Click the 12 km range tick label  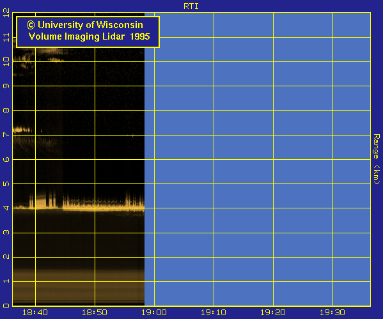pyautogui.click(x=6, y=13)
